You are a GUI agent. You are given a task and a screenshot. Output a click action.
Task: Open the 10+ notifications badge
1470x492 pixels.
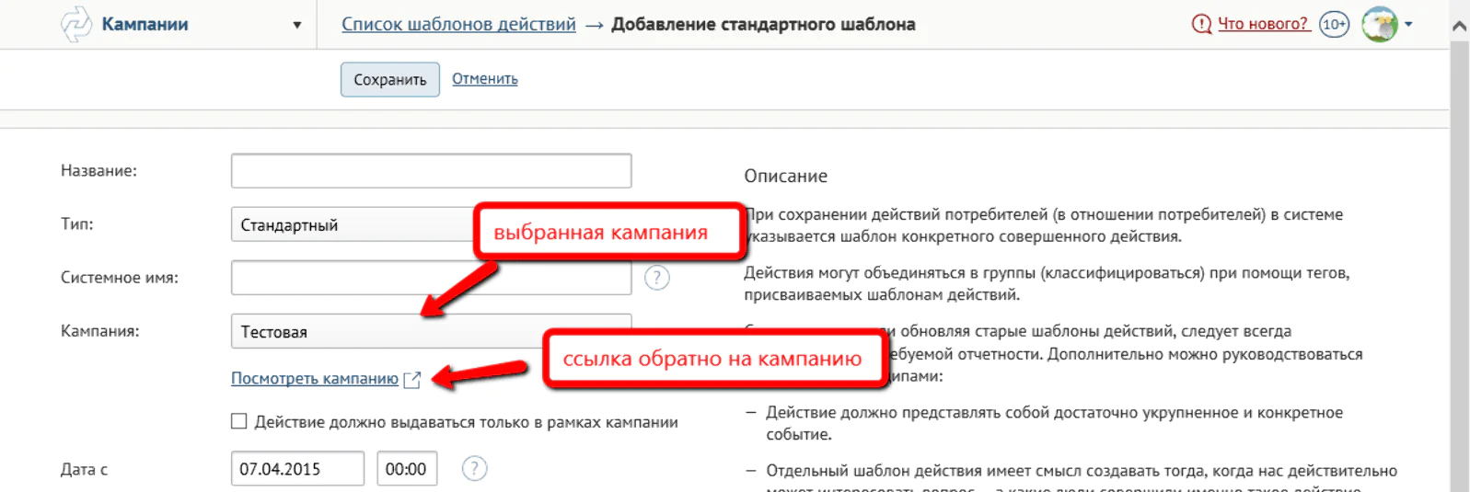coord(1334,24)
